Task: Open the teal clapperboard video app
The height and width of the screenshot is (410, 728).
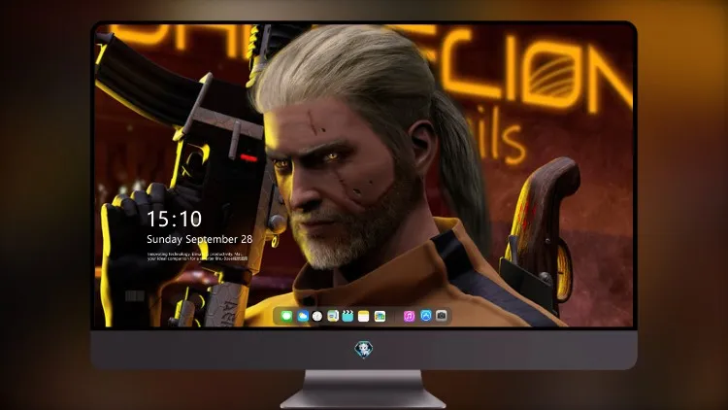Action: coord(347,316)
